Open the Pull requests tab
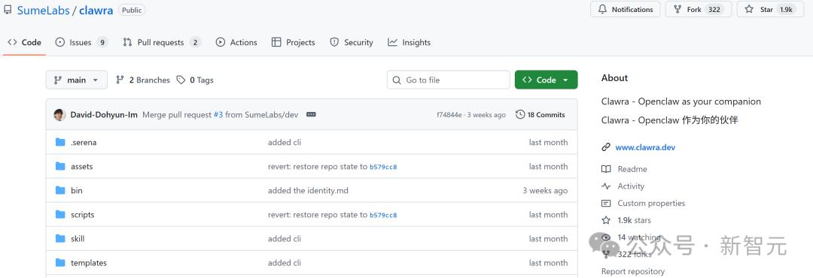This screenshot has height=278, width=813. tap(162, 42)
